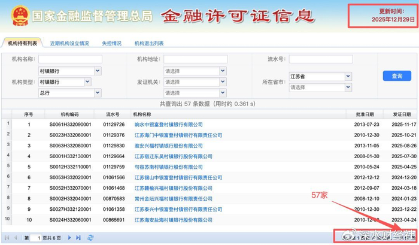The height and width of the screenshot is (245, 419).
Task: Select code S0012H332110001 cell
Action: click(x=70, y=167)
